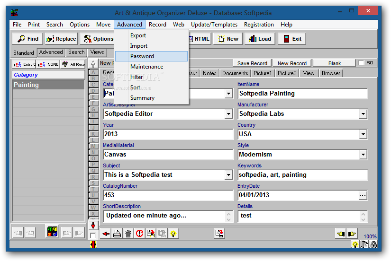Click the Save Record button
Screen dimensions: 391x261
[x=252, y=63]
